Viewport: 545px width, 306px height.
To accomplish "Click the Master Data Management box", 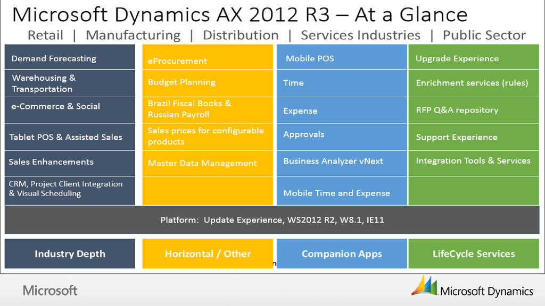I will point(208,164).
